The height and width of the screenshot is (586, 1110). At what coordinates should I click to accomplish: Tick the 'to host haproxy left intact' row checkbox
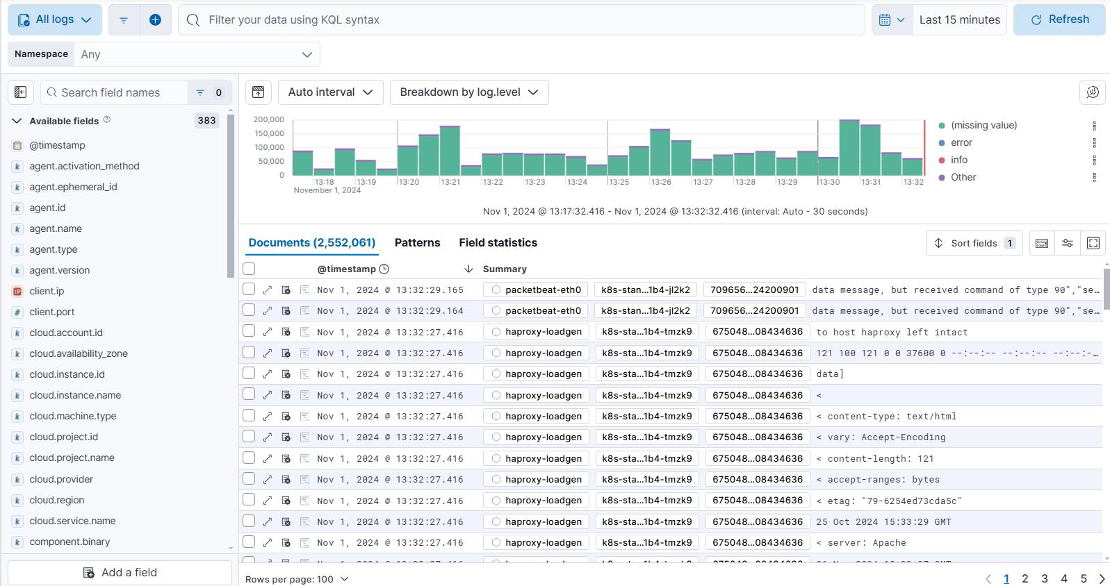(249, 332)
